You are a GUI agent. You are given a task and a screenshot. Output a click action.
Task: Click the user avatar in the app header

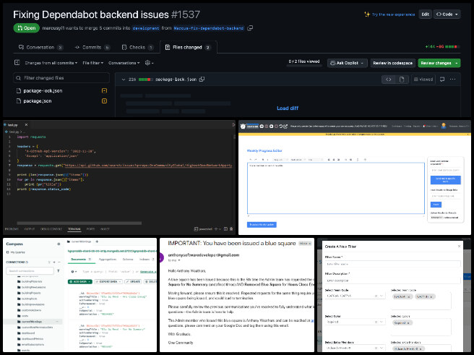pos(444,126)
